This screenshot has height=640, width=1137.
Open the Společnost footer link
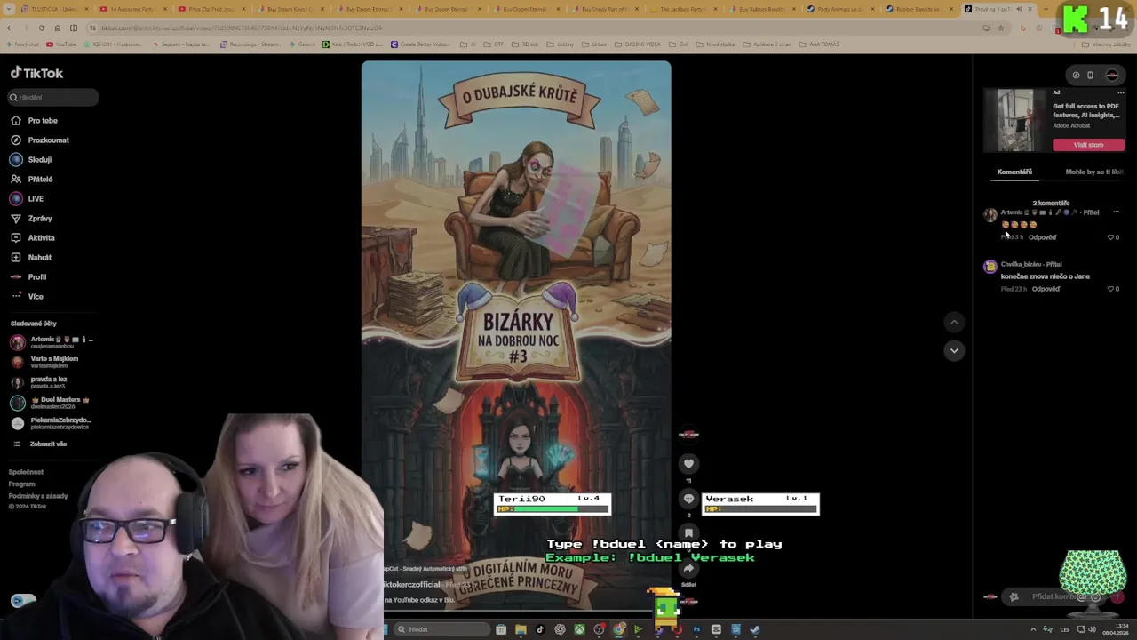coord(26,472)
